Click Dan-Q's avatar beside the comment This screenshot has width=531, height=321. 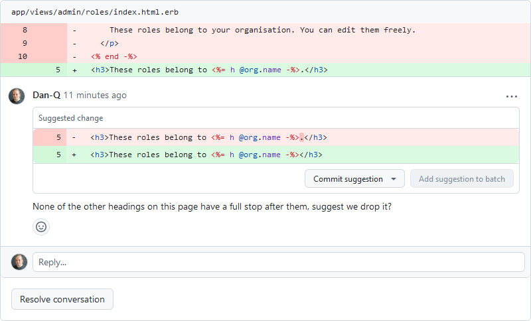point(17,96)
